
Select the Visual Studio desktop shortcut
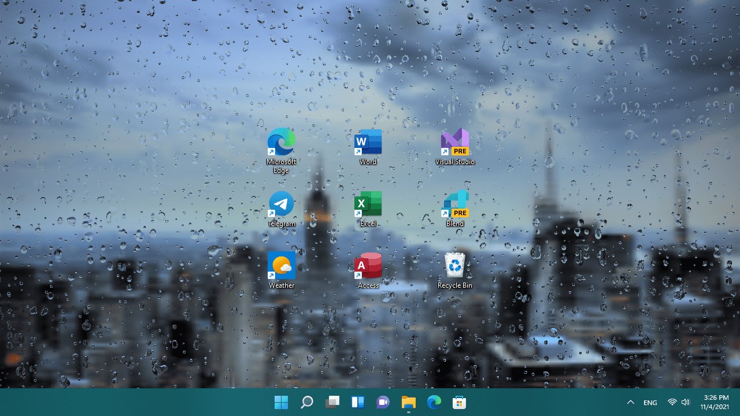pyautogui.click(x=455, y=147)
